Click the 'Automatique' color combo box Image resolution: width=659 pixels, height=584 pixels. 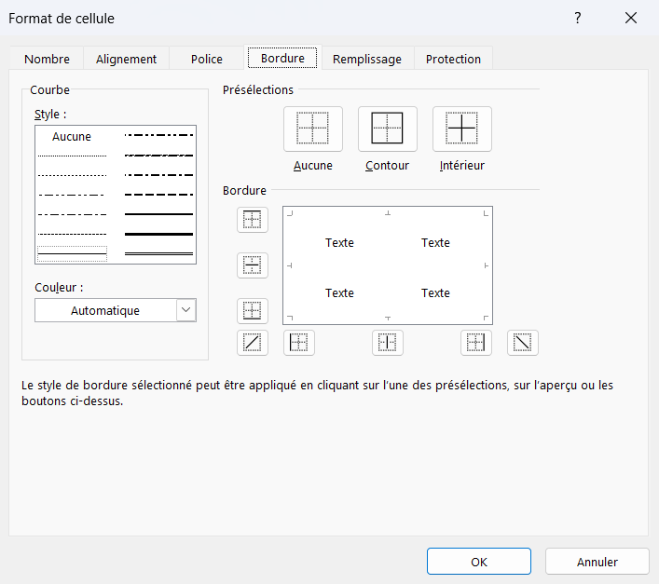tap(116, 310)
